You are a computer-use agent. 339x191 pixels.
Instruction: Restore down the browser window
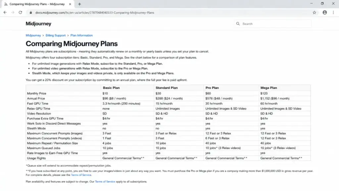tap(322, 4)
